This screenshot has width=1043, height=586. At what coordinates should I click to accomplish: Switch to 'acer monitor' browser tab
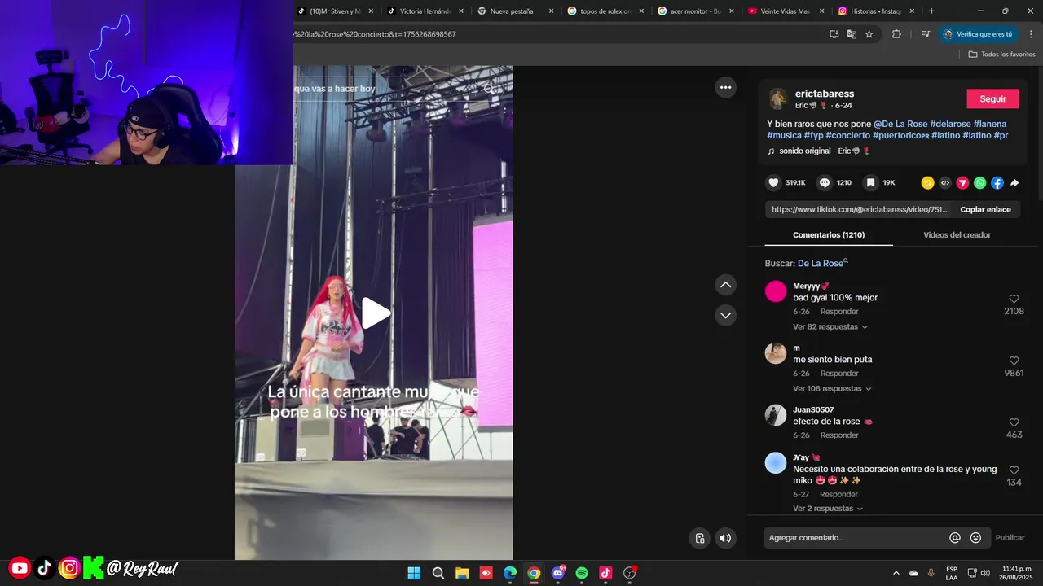(x=695, y=11)
